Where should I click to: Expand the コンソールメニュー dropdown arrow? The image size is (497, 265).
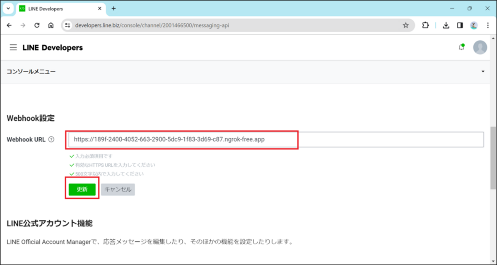tap(483, 72)
